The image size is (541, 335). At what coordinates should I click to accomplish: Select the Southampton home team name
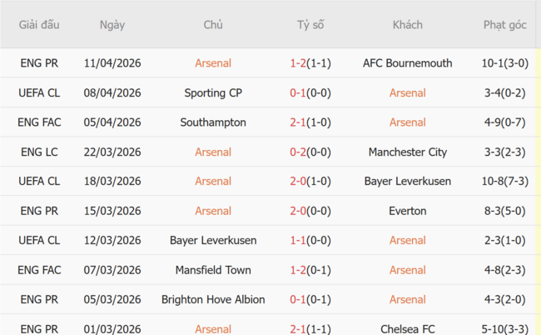(213, 122)
